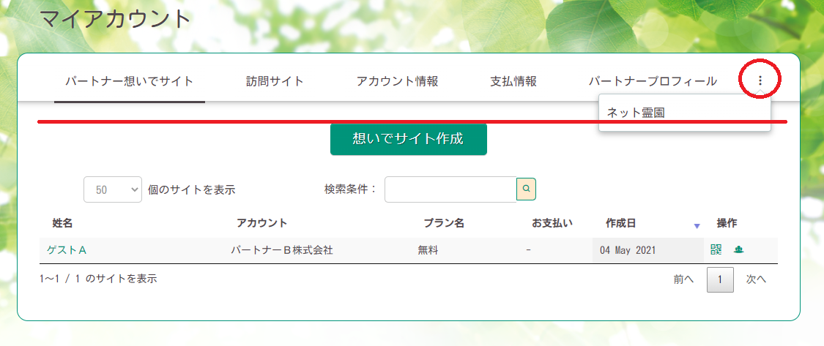The height and width of the screenshot is (346, 824).
Task: Click the group members icon for ゲストA
Action: pyautogui.click(x=738, y=249)
